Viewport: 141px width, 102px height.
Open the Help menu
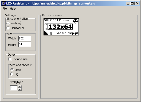13,9
